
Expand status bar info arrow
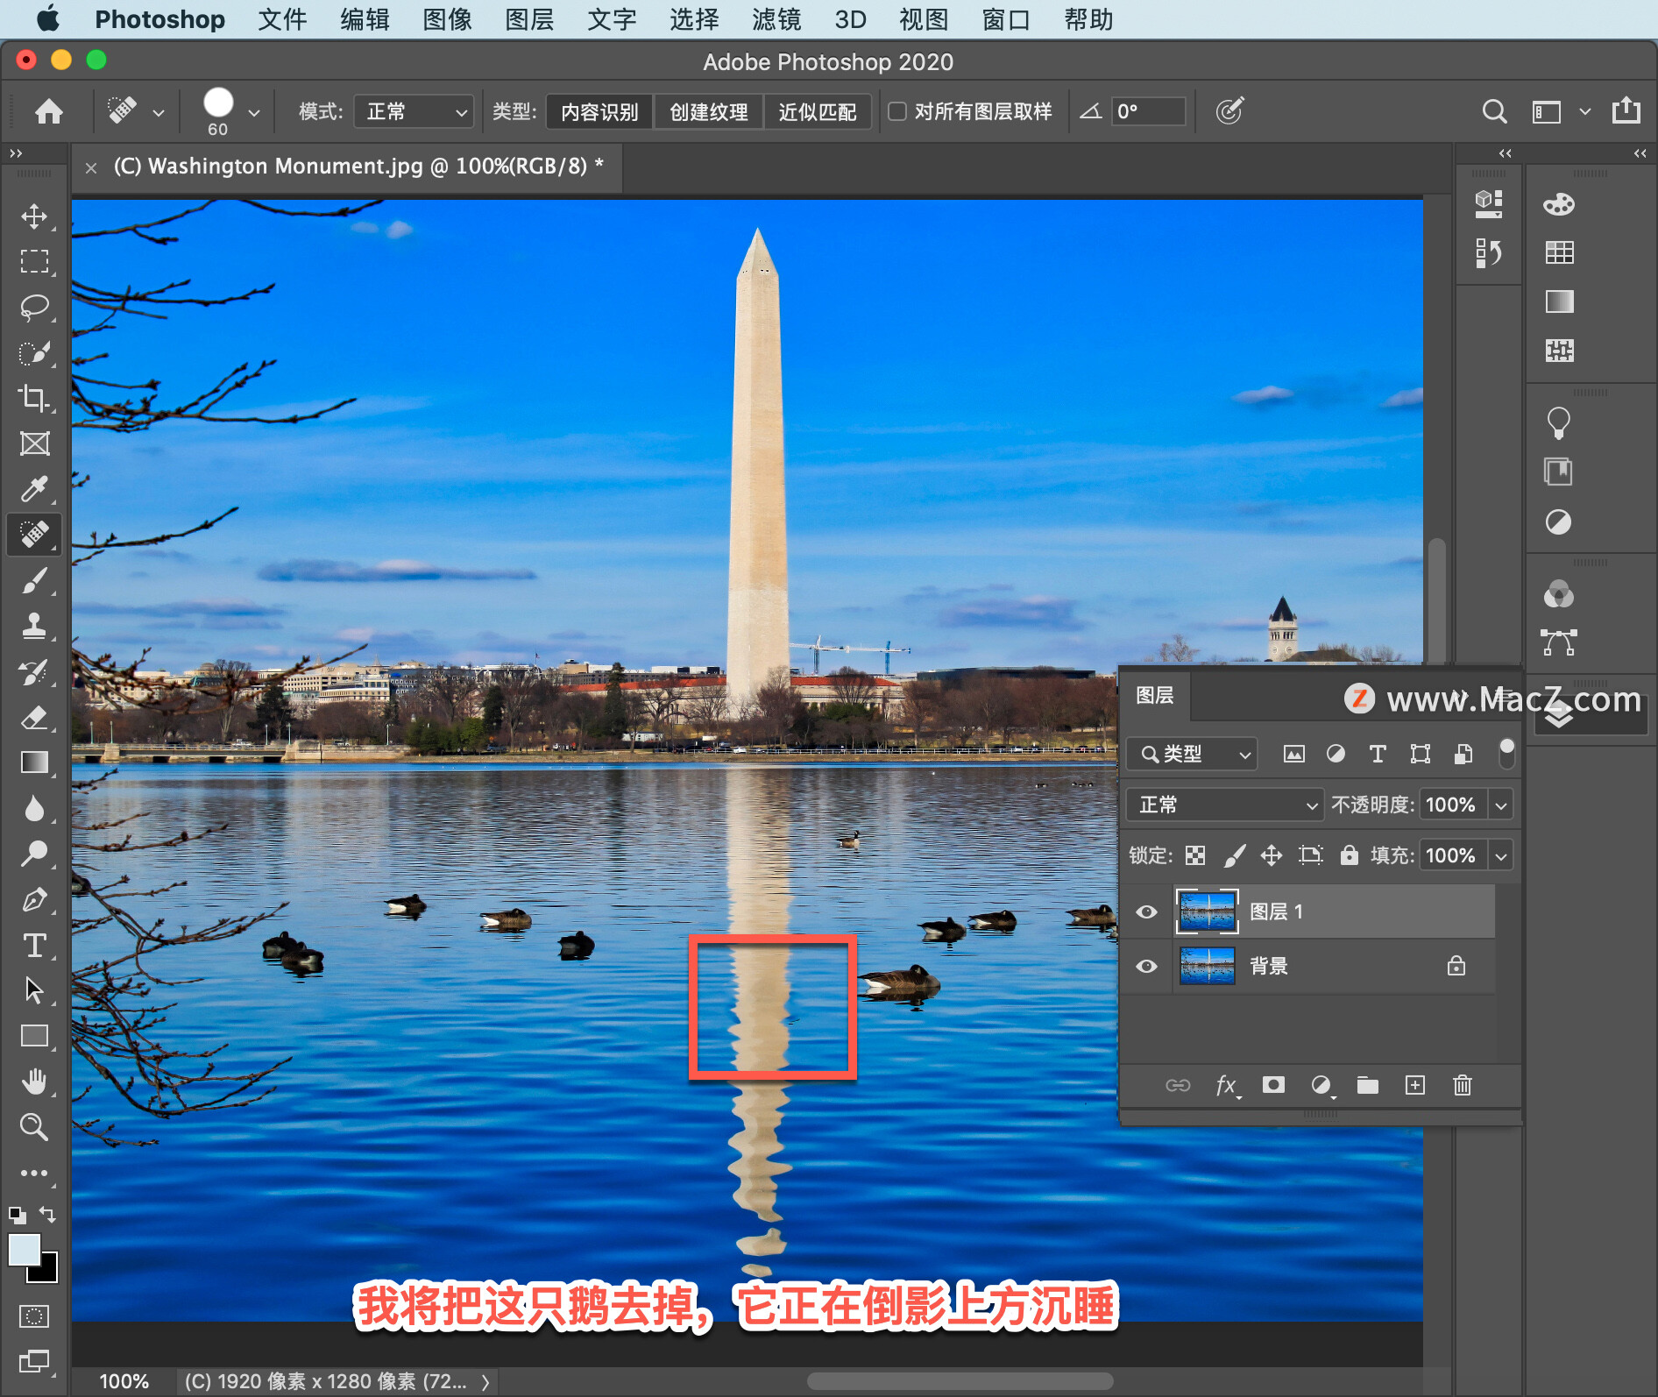485,1382
